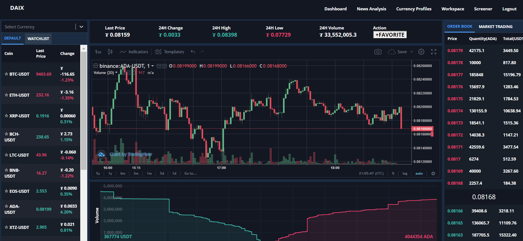Save the chart layout to cloud
This screenshot has width=523, height=241.
(x=397, y=52)
